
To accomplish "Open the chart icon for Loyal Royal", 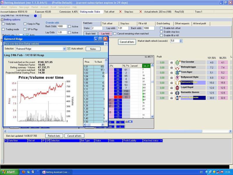I will [x=172, y=88].
